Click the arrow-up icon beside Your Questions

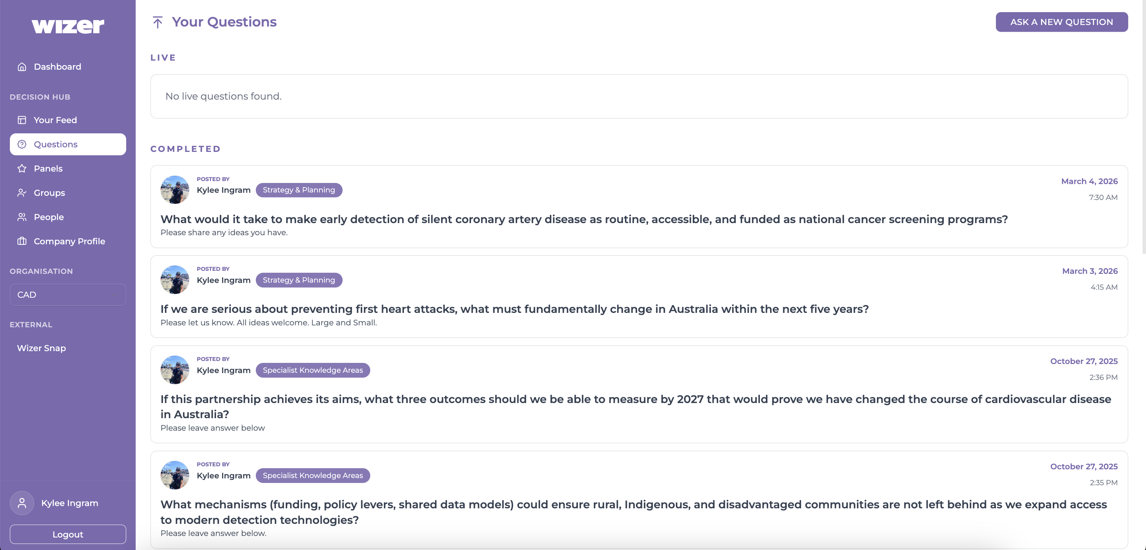158,22
